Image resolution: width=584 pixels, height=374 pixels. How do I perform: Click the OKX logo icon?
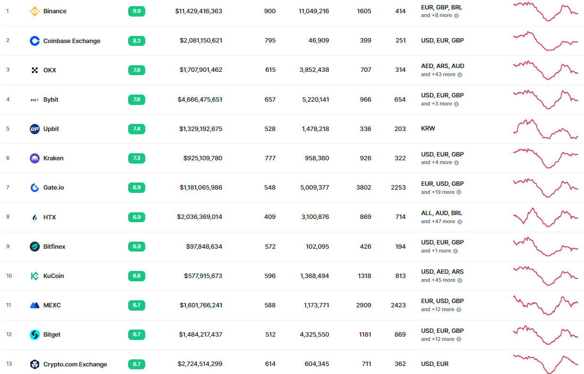point(35,70)
